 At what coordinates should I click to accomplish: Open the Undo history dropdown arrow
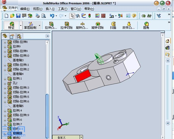point(56,16)
